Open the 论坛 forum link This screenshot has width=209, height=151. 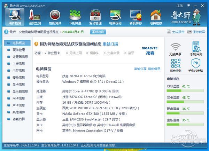point(179,5)
